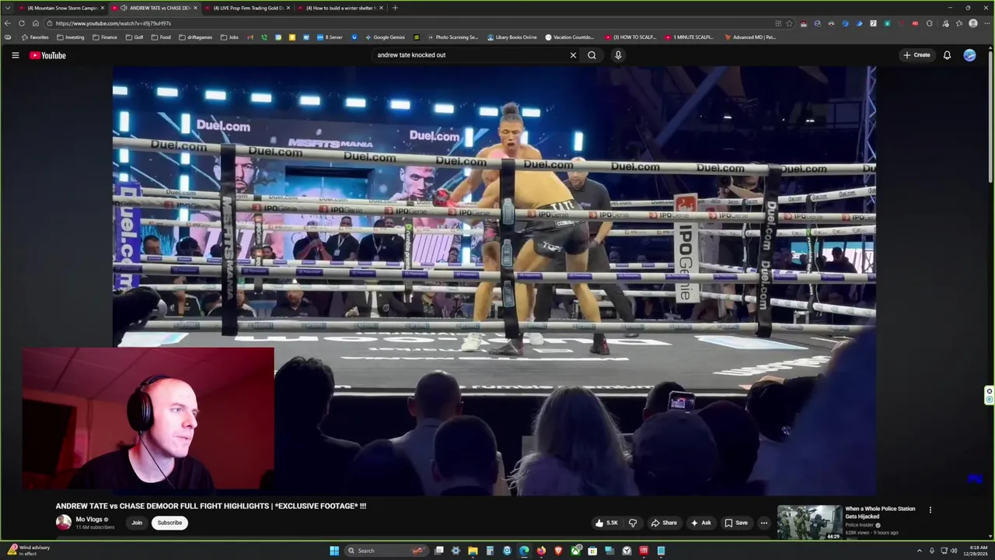
Task: Click the Create button
Action: [x=916, y=55]
